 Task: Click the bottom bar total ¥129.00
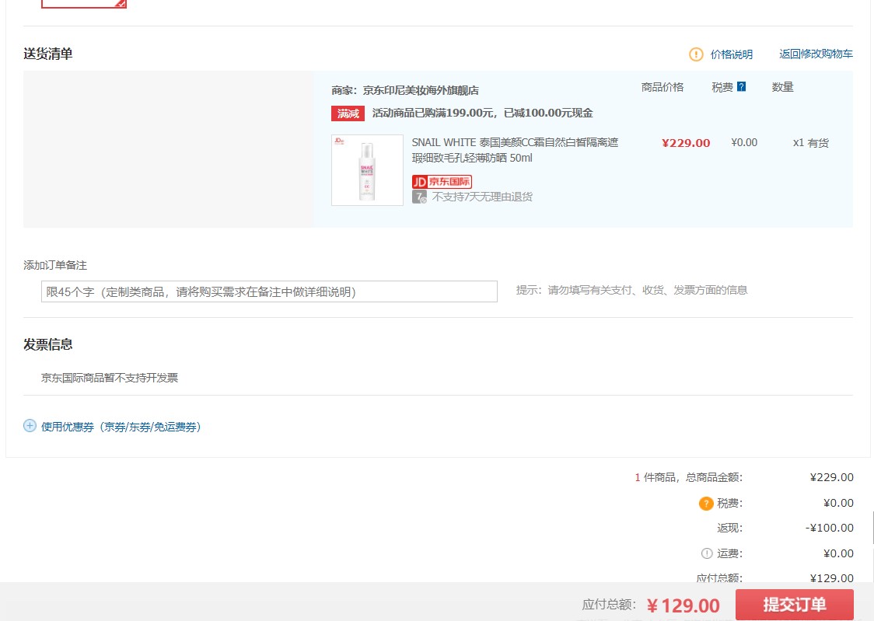[x=683, y=605]
